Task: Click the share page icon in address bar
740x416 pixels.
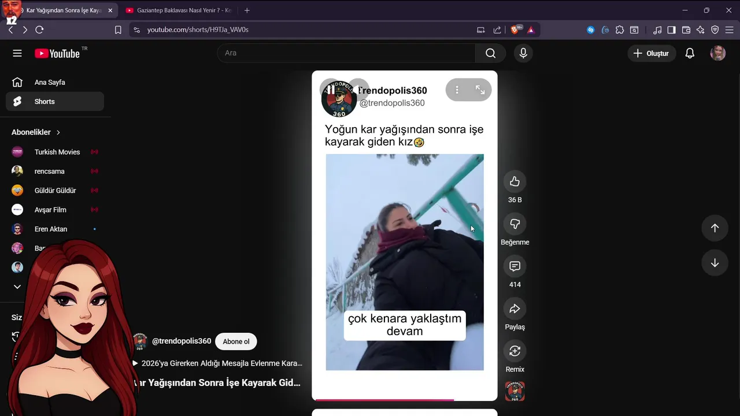Action: click(497, 29)
